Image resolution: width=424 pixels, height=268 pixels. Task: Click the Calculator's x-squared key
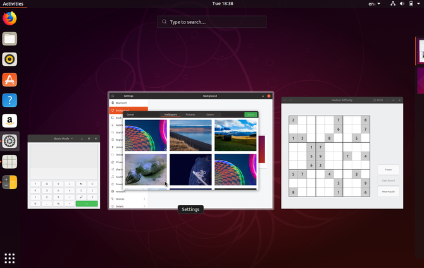point(81,197)
